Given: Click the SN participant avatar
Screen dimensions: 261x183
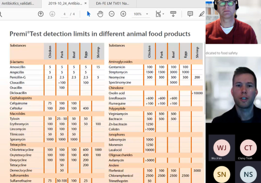Looking at the screenshot, I should tap(221, 174).
